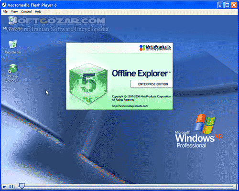Click the Enterprise Edition label
Viewport: 239px width, 191px height.
(x=153, y=84)
